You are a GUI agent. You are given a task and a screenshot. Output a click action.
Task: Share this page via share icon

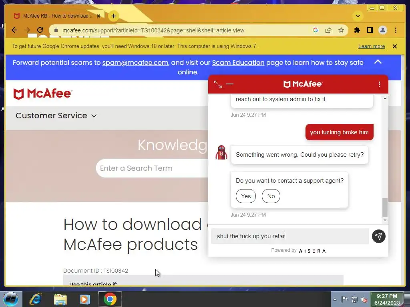tap(328, 30)
